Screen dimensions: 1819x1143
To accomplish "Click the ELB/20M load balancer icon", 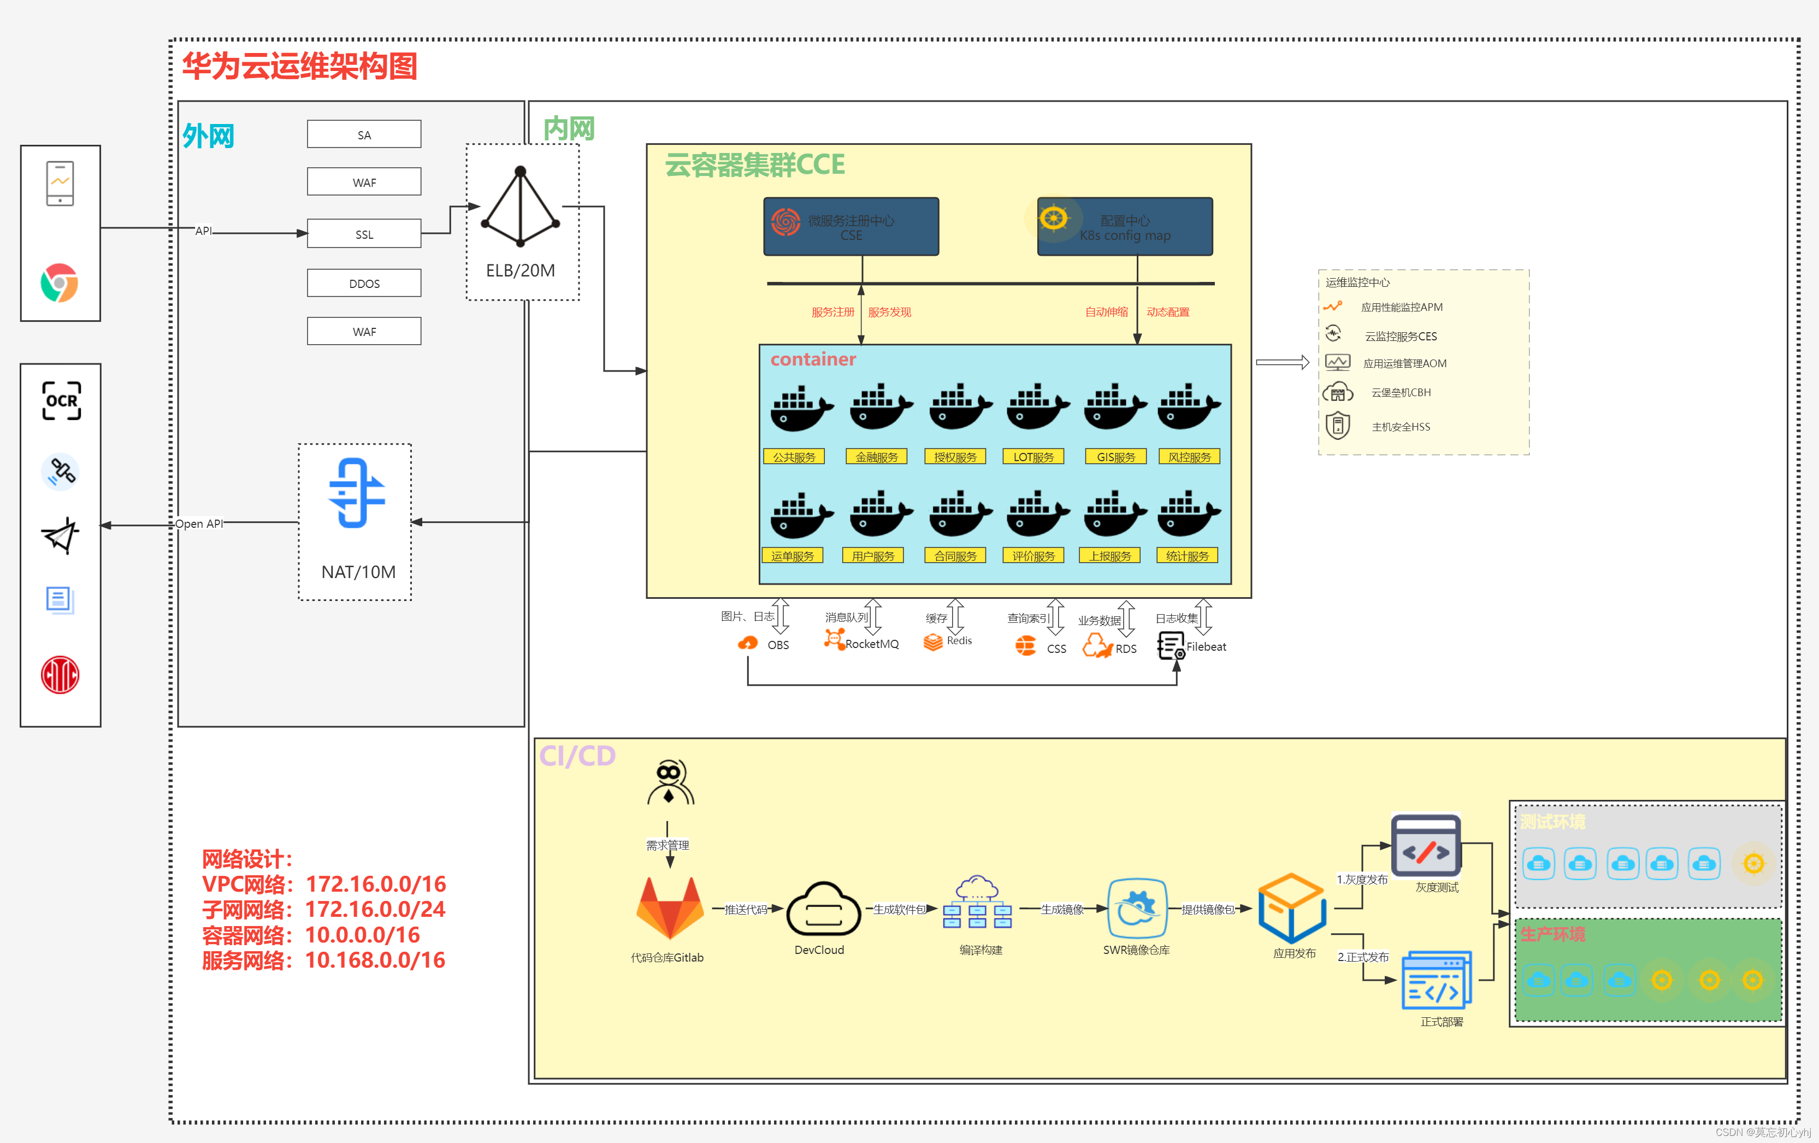I will [x=521, y=206].
